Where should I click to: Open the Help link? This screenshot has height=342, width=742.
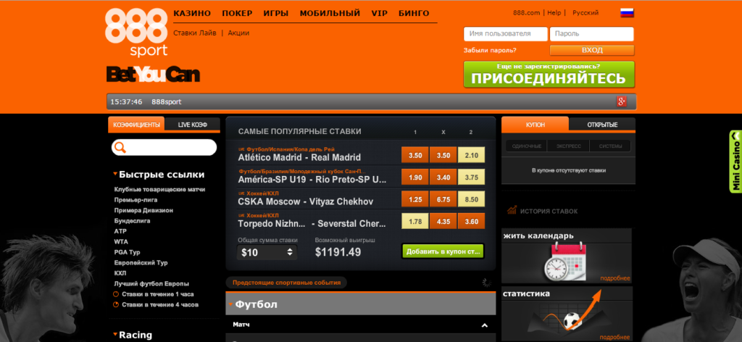tap(554, 13)
